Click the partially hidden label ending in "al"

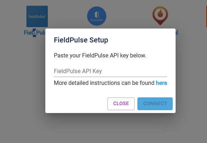point(177,32)
